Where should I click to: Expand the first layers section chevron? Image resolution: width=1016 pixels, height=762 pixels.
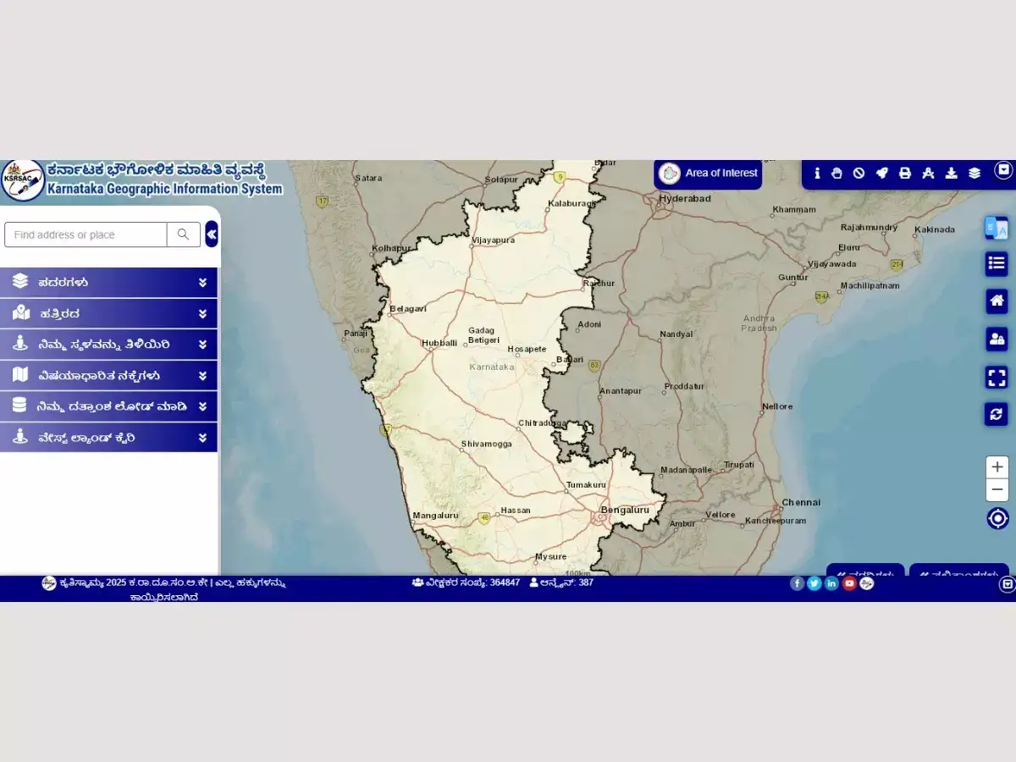click(x=202, y=283)
